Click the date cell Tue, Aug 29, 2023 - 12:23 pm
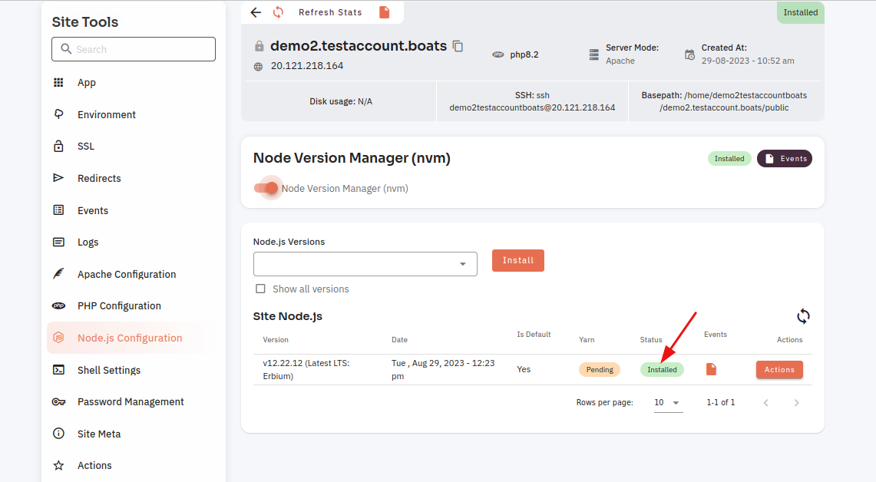The image size is (876, 482). 443,370
